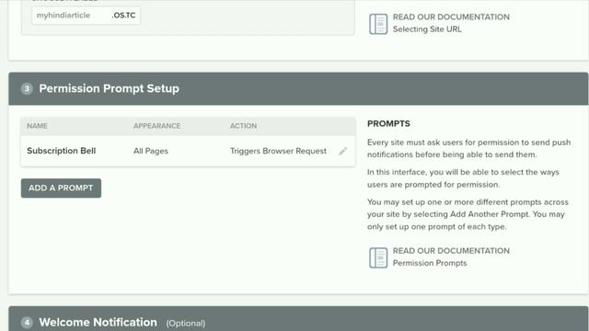The height and width of the screenshot is (331, 589).
Task: Open Selecting Site URL documentation link
Action: [x=427, y=29]
